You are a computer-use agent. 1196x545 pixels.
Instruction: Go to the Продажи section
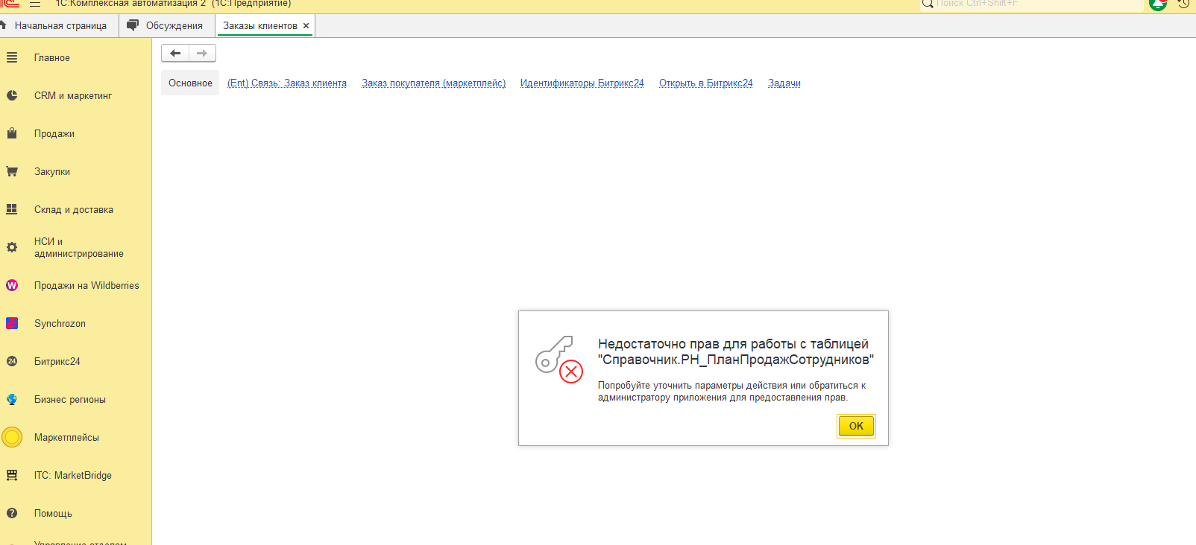[54, 133]
